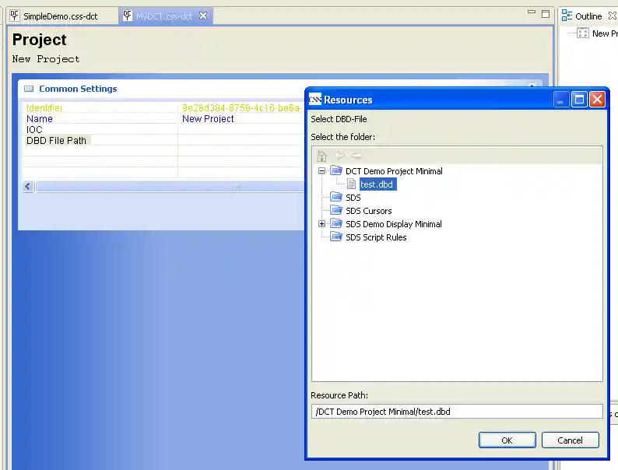618x470 pixels.
Task: Click the Home icon in the Resources toolbar
Action: tap(322, 156)
